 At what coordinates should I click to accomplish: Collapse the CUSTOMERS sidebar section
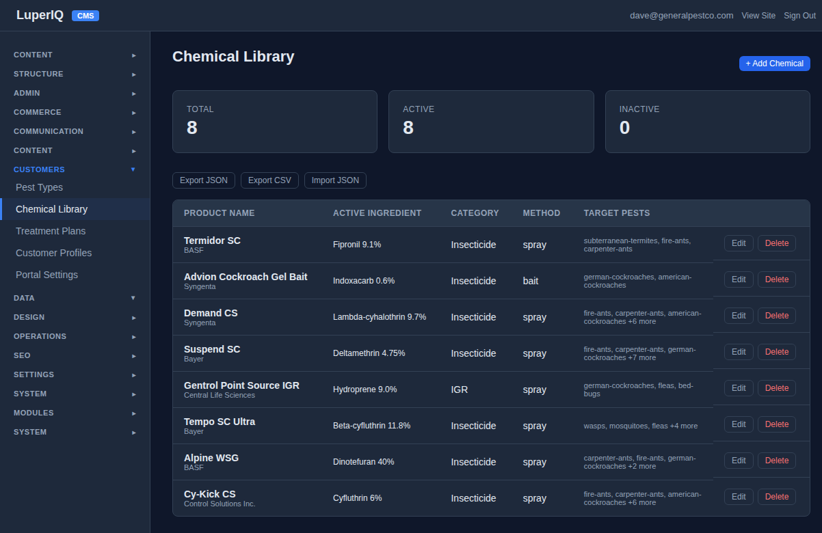pos(75,169)
